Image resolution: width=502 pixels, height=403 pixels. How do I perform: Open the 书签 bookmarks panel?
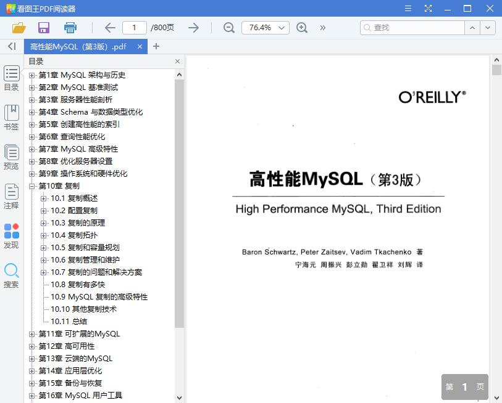[12, 118]
